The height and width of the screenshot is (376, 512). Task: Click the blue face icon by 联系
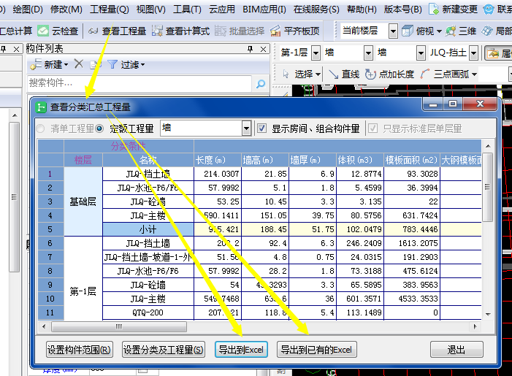489,9
